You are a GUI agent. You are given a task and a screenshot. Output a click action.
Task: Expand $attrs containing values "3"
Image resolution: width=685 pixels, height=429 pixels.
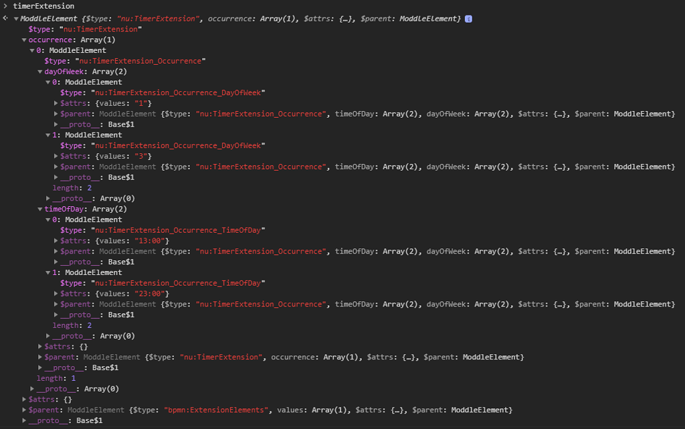tap(56, 156)
